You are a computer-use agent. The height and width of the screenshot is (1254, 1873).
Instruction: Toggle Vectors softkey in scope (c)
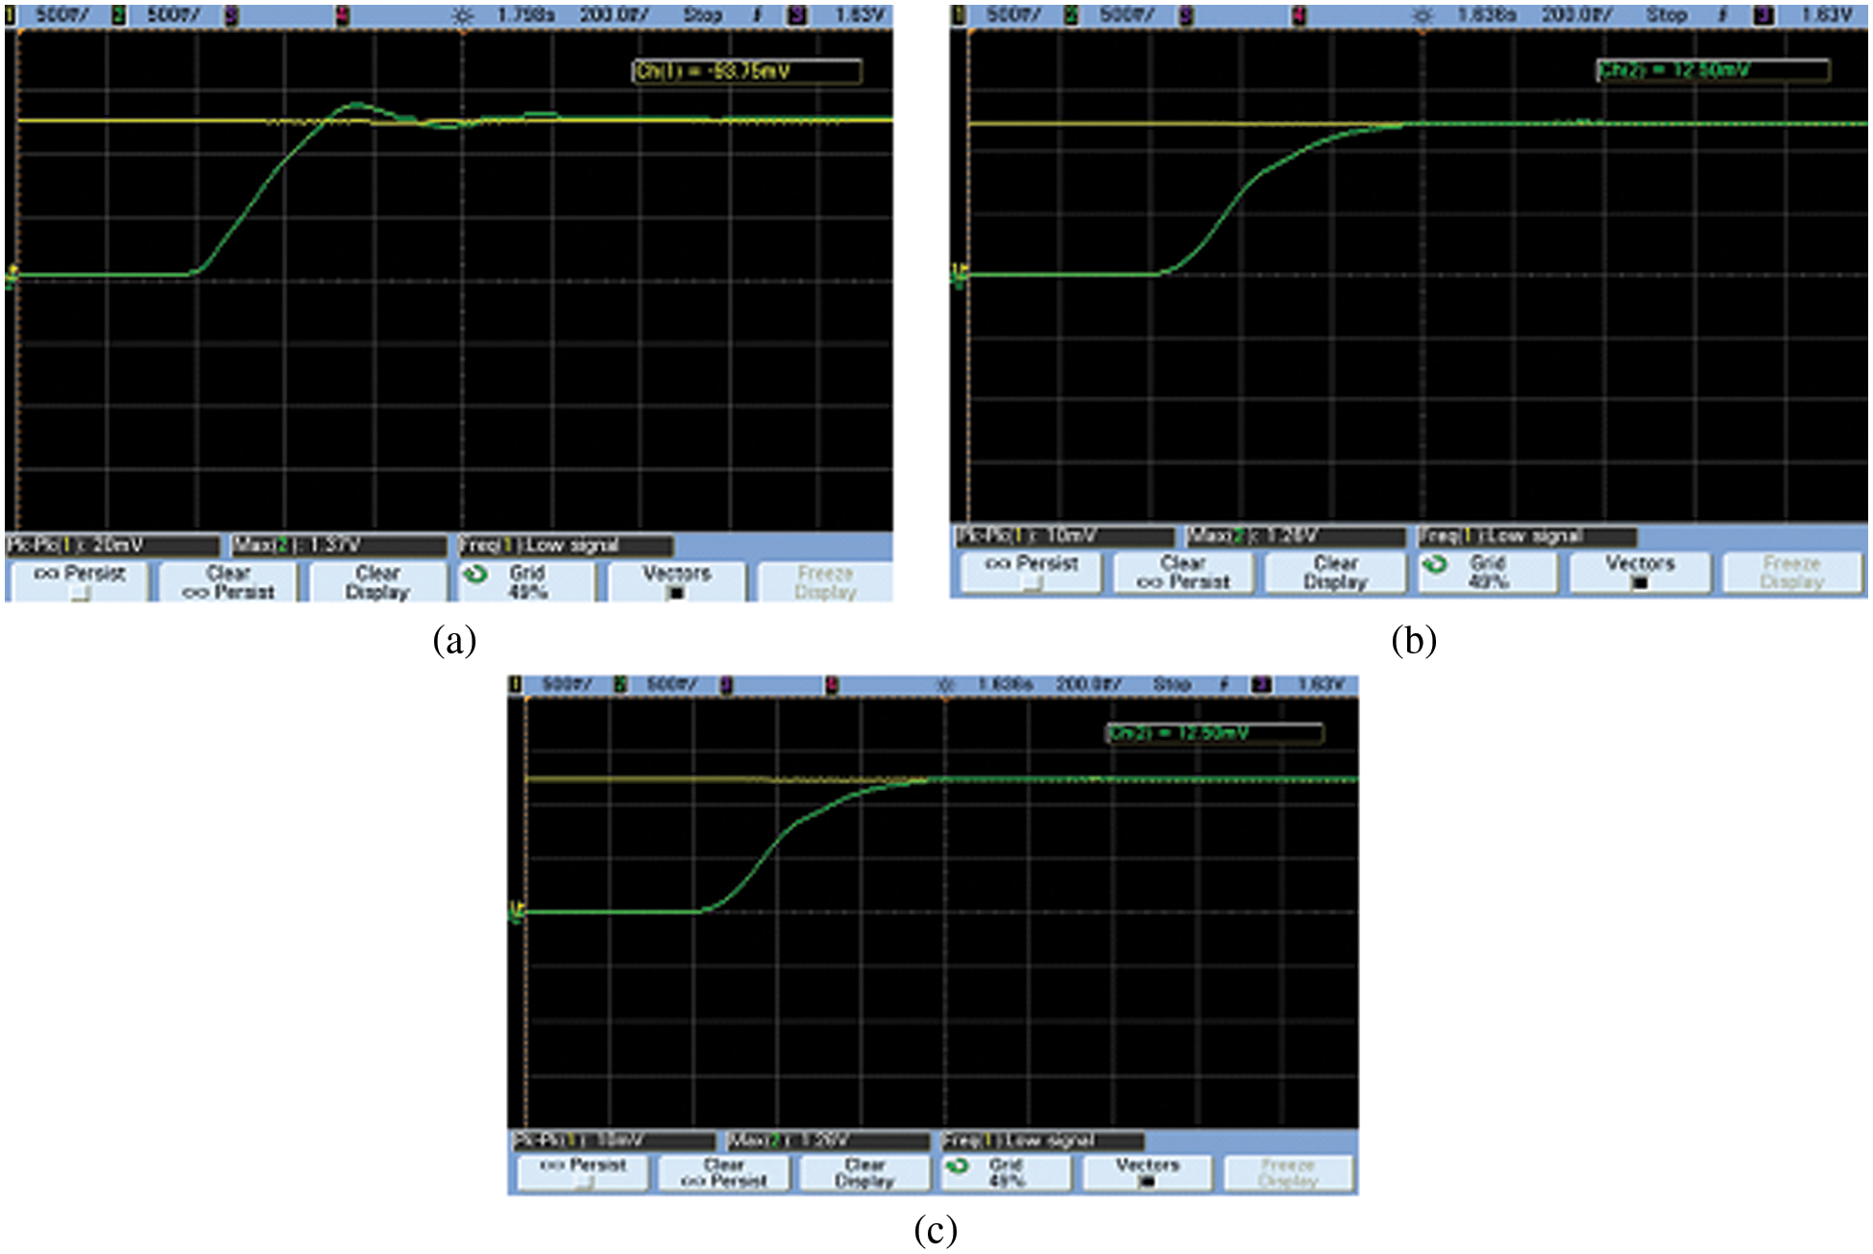point(1147,1172)
